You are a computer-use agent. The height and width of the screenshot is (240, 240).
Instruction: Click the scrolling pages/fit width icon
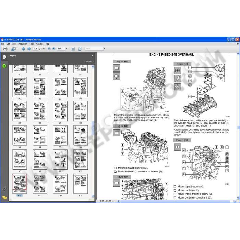[73, 49]
